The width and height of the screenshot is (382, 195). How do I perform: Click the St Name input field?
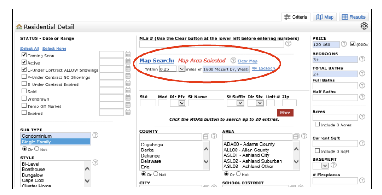(x=206, y=103)
